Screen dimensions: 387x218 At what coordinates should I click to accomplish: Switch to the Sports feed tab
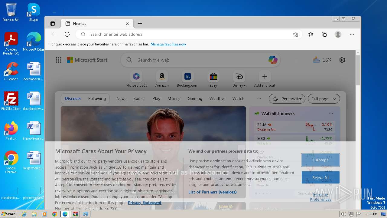tap(139, 98)
